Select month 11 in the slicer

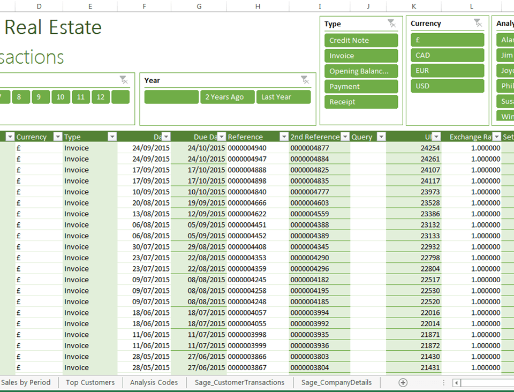pos(81,97)
